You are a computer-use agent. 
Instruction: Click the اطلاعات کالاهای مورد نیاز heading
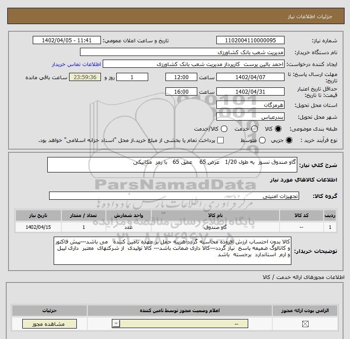(x=304, y=180)
